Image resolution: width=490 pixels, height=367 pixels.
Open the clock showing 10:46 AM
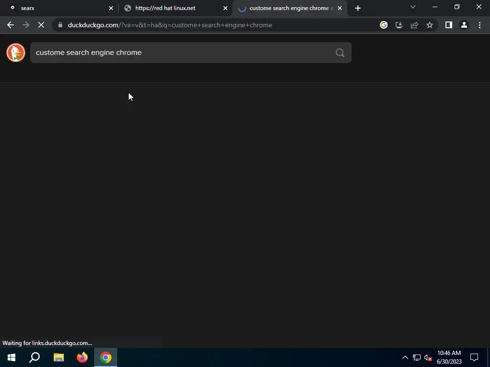tap(449, 357)
